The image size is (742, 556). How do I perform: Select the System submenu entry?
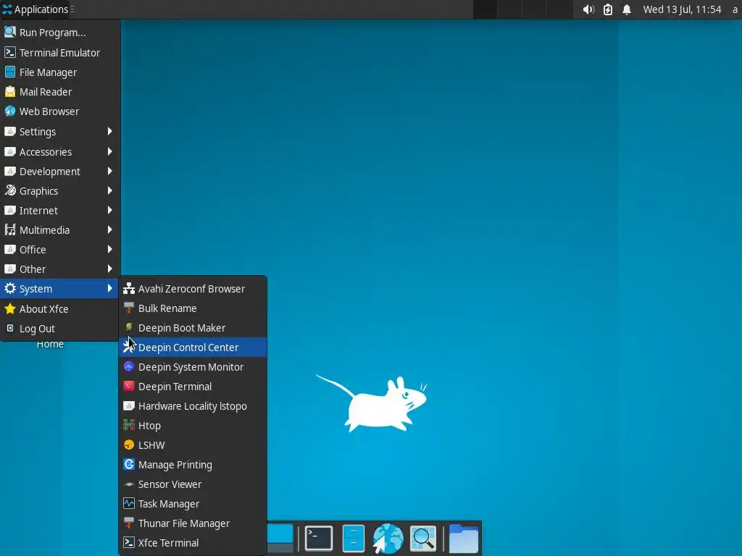click(59, 288)
